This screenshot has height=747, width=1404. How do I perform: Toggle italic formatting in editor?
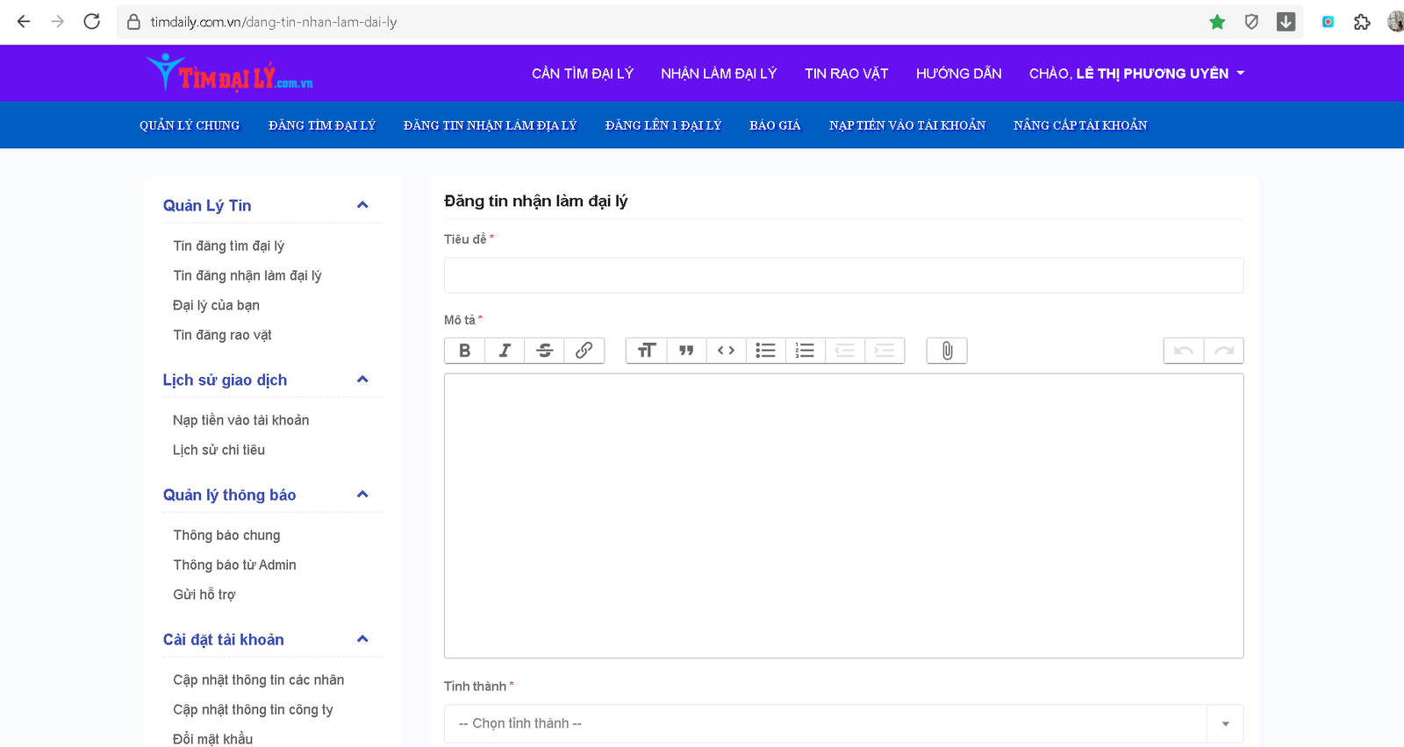point(505,351)
